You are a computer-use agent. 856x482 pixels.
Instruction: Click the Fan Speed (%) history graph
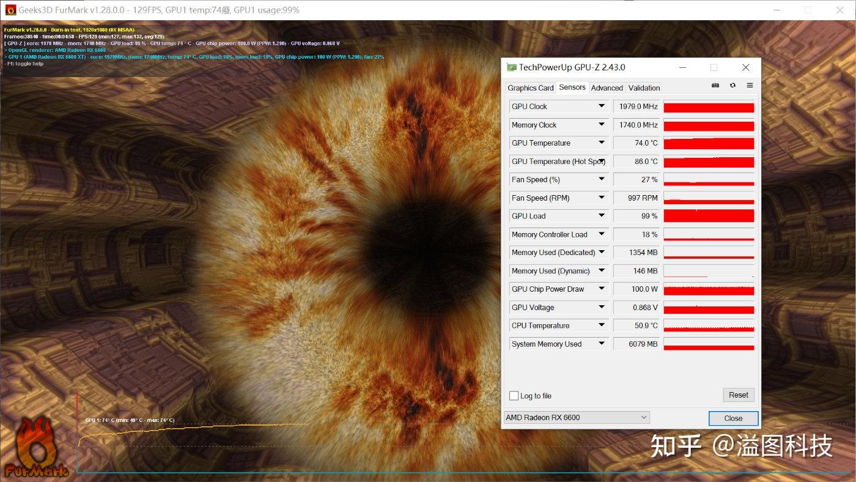click(709, 180)
